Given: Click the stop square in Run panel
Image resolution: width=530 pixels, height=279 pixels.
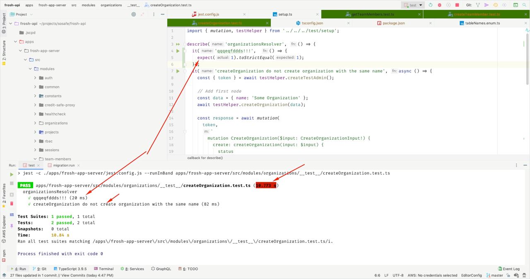Looking at the screenshot, I should click(12, 184).
